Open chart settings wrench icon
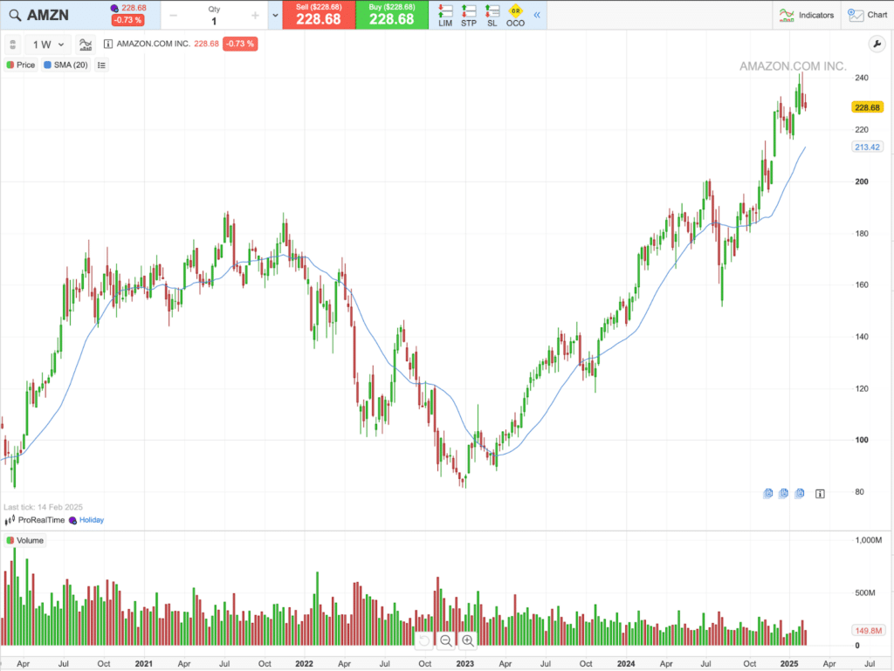The image size is (894, 671). pyautogui.click(x=877, y=44)
